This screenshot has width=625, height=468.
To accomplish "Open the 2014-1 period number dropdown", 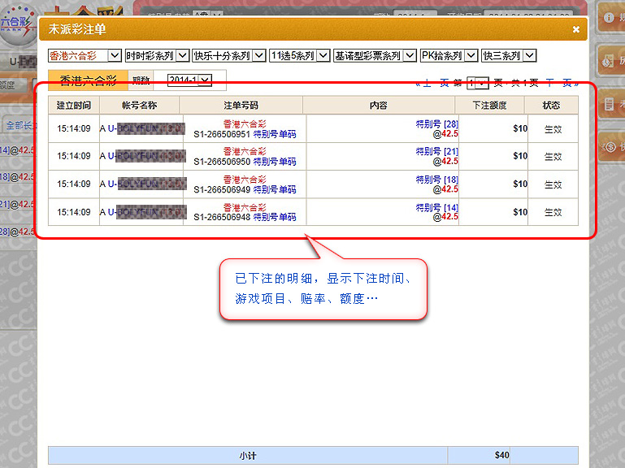I will point(188,80).
